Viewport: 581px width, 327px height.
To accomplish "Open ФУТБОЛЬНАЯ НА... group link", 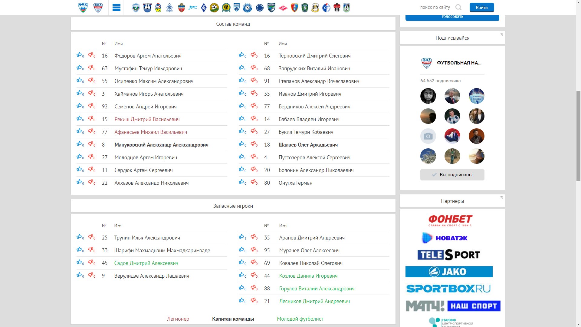I will click(459, 63).
